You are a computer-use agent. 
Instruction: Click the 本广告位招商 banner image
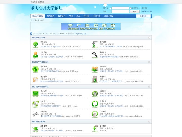tap(91, 27)
